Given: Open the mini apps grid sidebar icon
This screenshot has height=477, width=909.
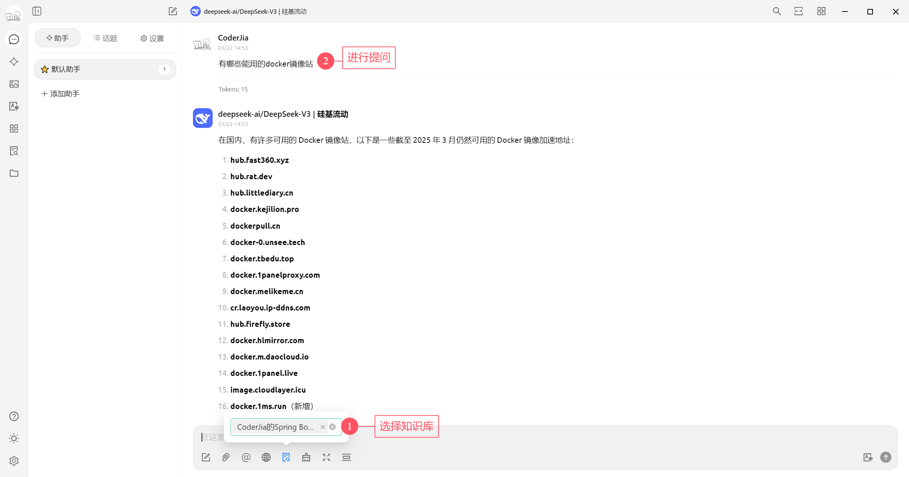Looking at the screenshot, I should pos(14,129).
